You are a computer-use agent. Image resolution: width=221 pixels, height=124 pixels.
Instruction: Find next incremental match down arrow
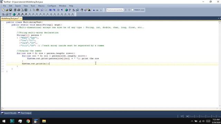[126, 10]
